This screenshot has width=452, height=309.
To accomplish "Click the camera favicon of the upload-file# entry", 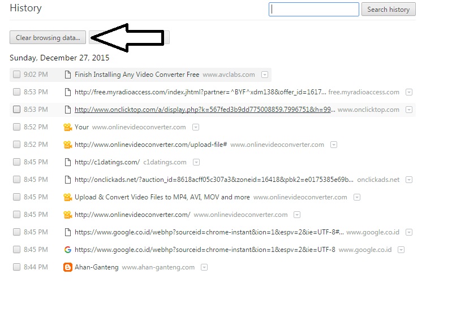I will 68,145.
